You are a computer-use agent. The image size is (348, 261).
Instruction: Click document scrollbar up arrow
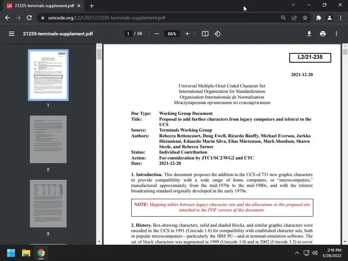(x=345, y=46)
